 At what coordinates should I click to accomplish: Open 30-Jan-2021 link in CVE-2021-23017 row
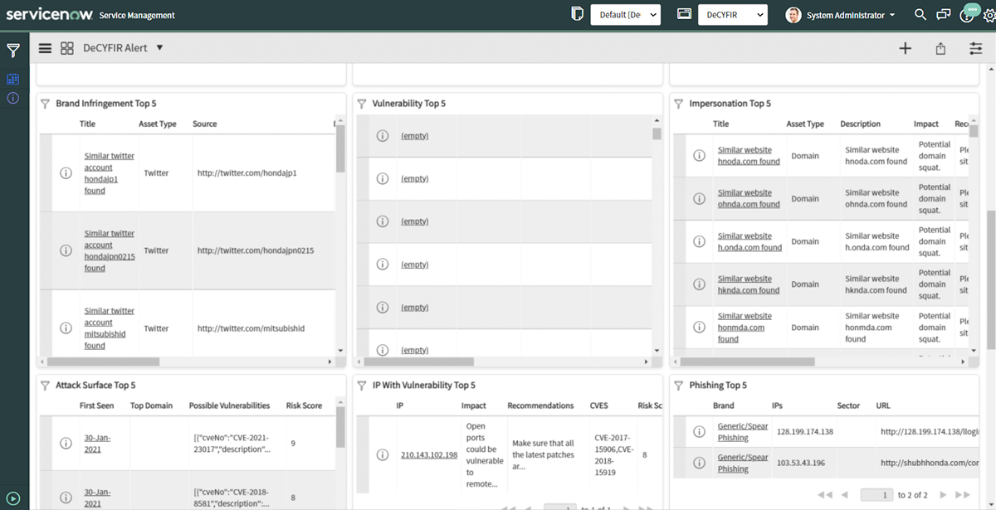click(x=95, y=444)
